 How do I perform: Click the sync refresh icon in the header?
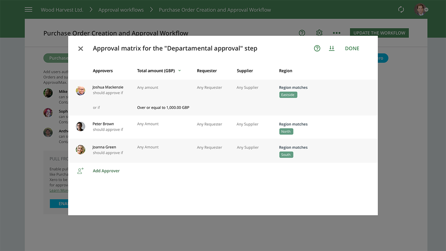pyautogui.click(x=401, y=9)
